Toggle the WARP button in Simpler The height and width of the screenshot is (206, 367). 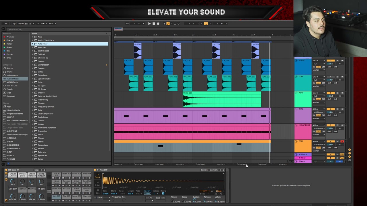[205, 191]
